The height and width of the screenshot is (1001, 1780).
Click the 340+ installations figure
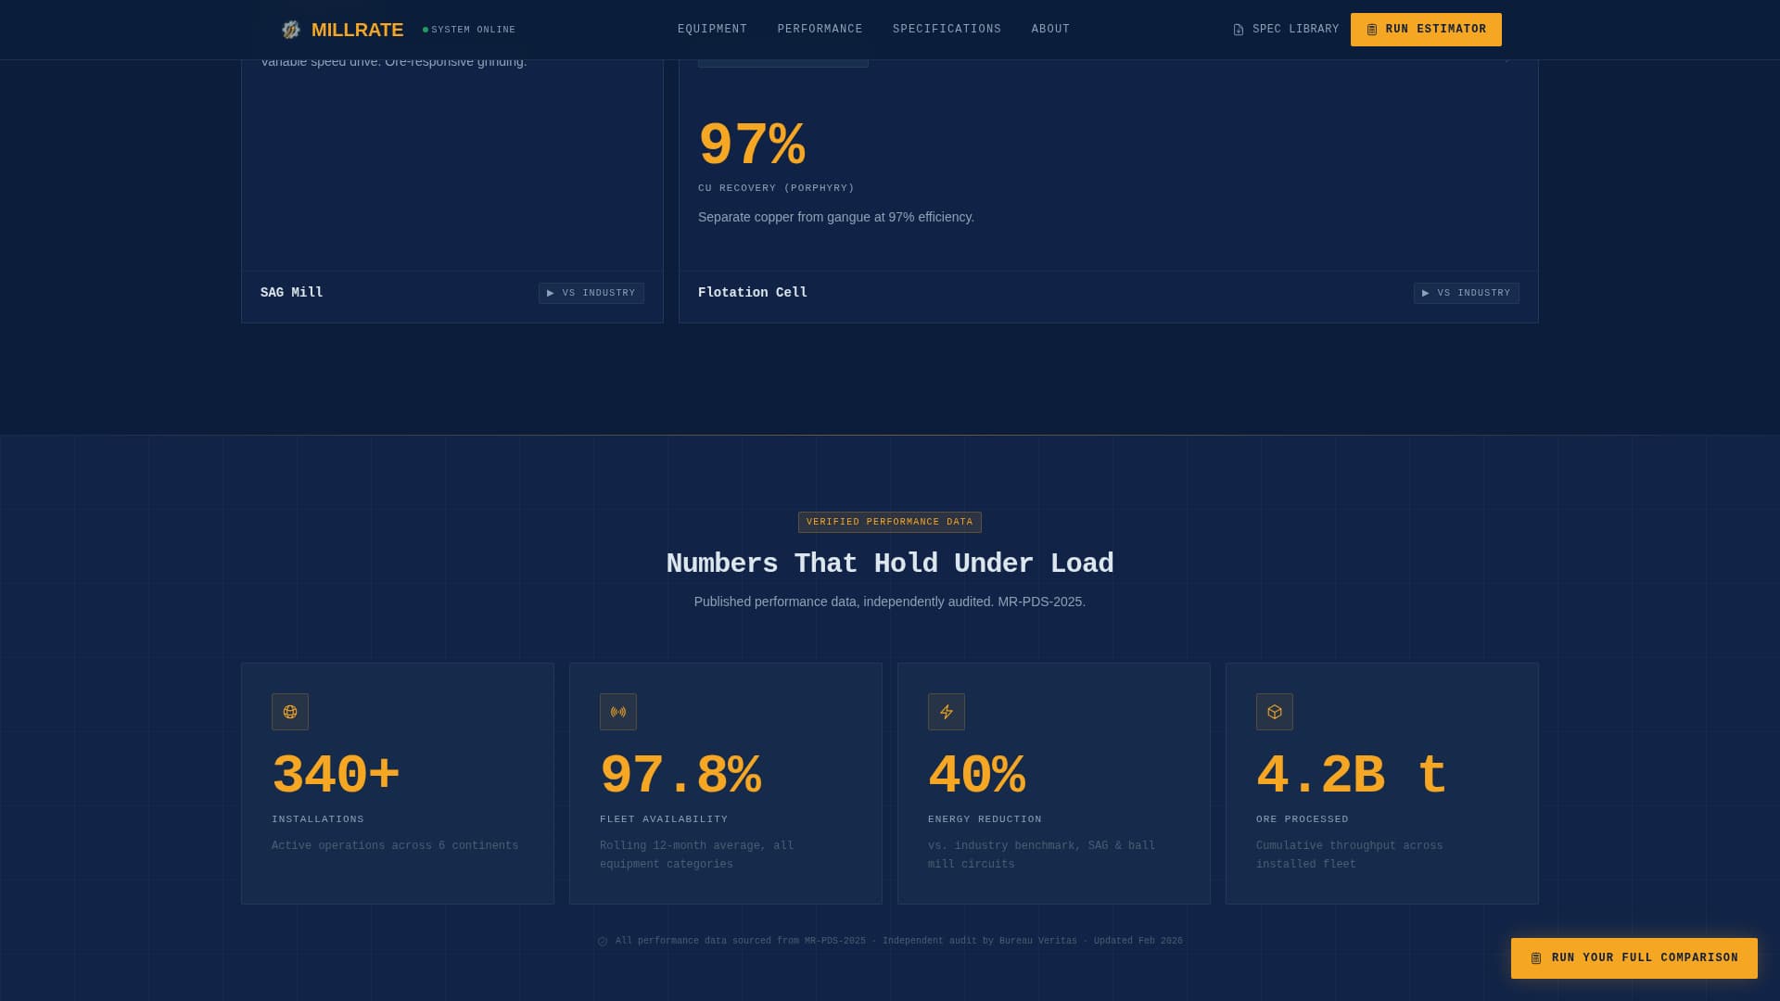point(336,776)
